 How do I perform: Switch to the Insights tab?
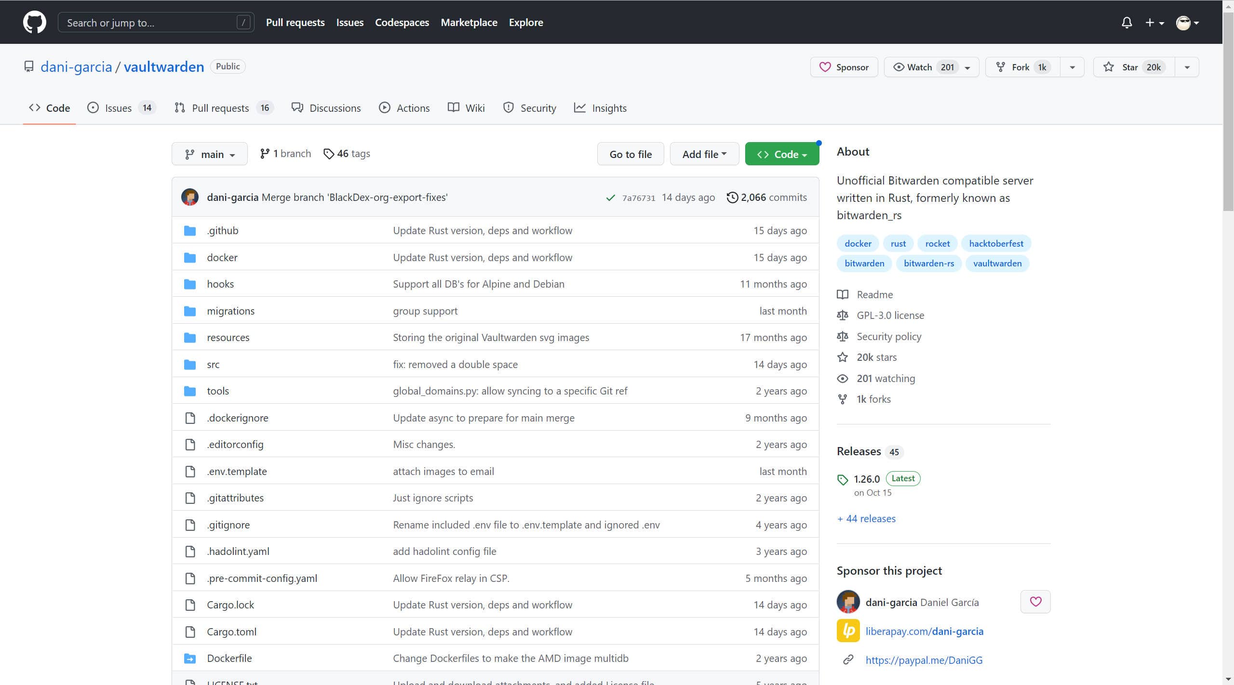click(600, 108)
